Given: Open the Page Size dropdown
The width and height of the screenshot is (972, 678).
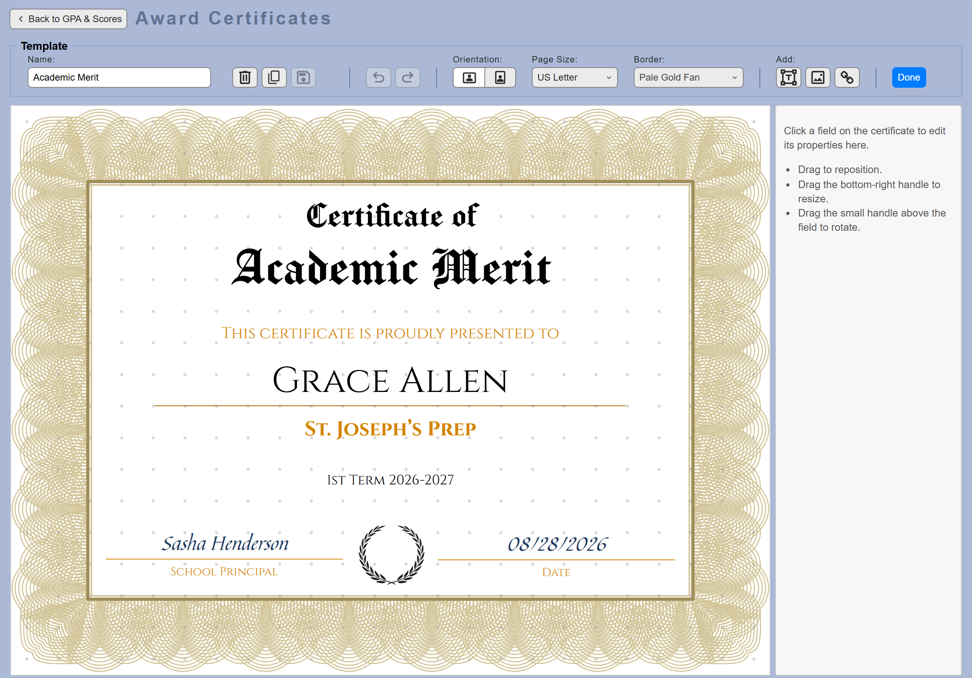Looking at the screenshot, I should click(x=575, y=77).
